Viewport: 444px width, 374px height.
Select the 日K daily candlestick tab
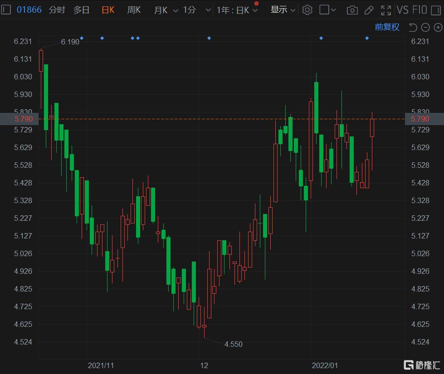tap(108, 10)
